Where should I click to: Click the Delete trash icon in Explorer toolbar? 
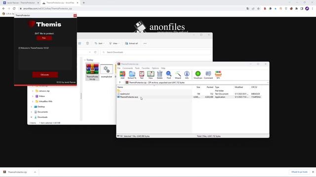point(87,43)
